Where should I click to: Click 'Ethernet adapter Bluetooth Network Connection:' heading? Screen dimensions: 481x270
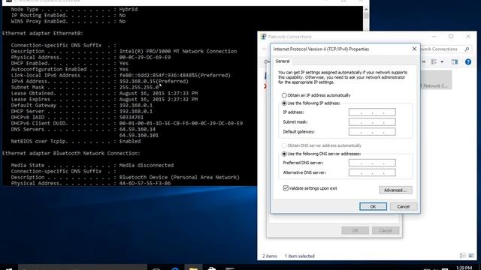tap(71, 153)
